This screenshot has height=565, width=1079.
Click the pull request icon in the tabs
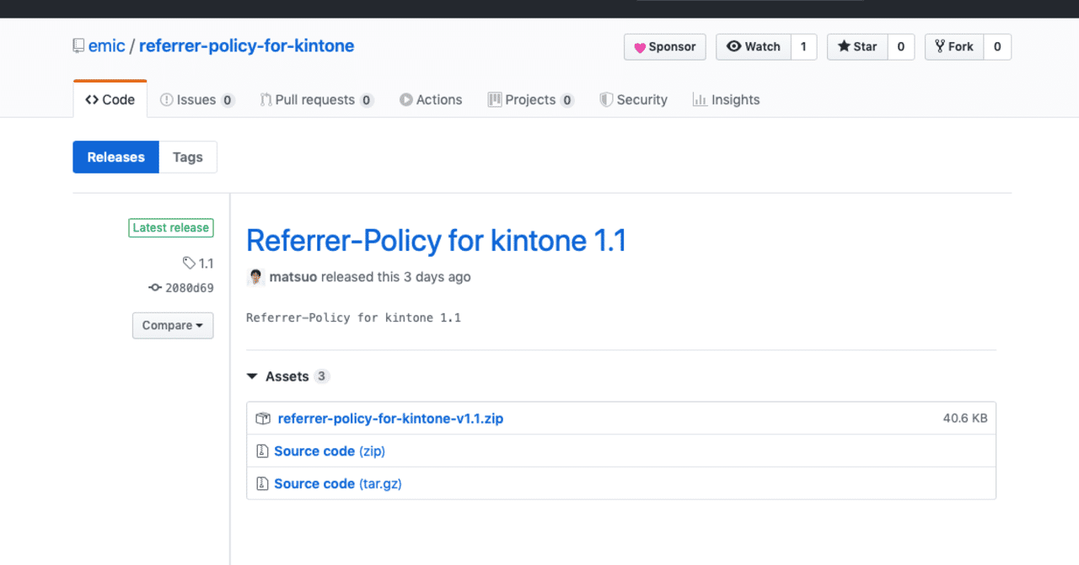pos(266,99)
